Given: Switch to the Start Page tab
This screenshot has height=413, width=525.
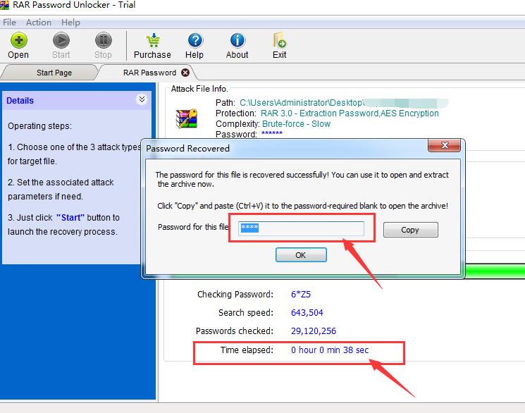Looking at the screenshot, I should click(54, 73).
